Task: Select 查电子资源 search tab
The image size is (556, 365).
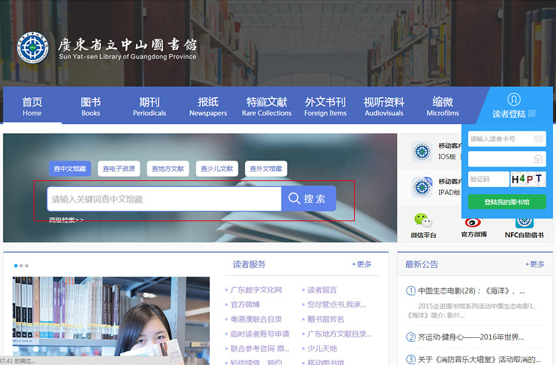Action: click(x=119, y=169)
